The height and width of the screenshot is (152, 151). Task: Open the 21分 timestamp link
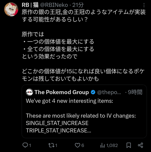point(78,5)
